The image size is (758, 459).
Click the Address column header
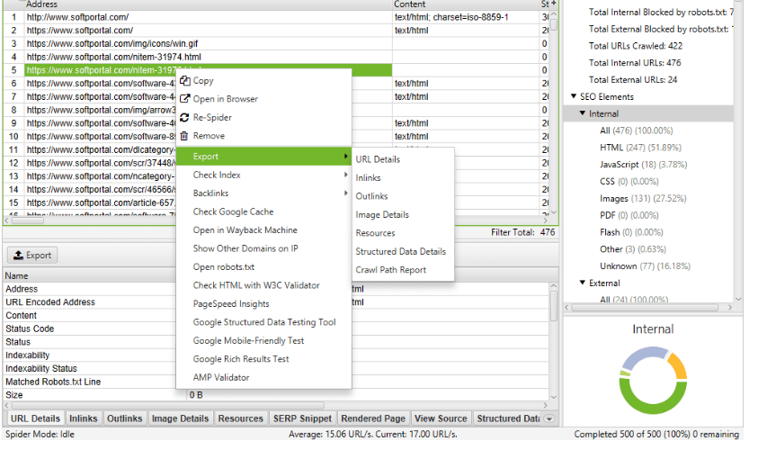click(x=208, y=4)
